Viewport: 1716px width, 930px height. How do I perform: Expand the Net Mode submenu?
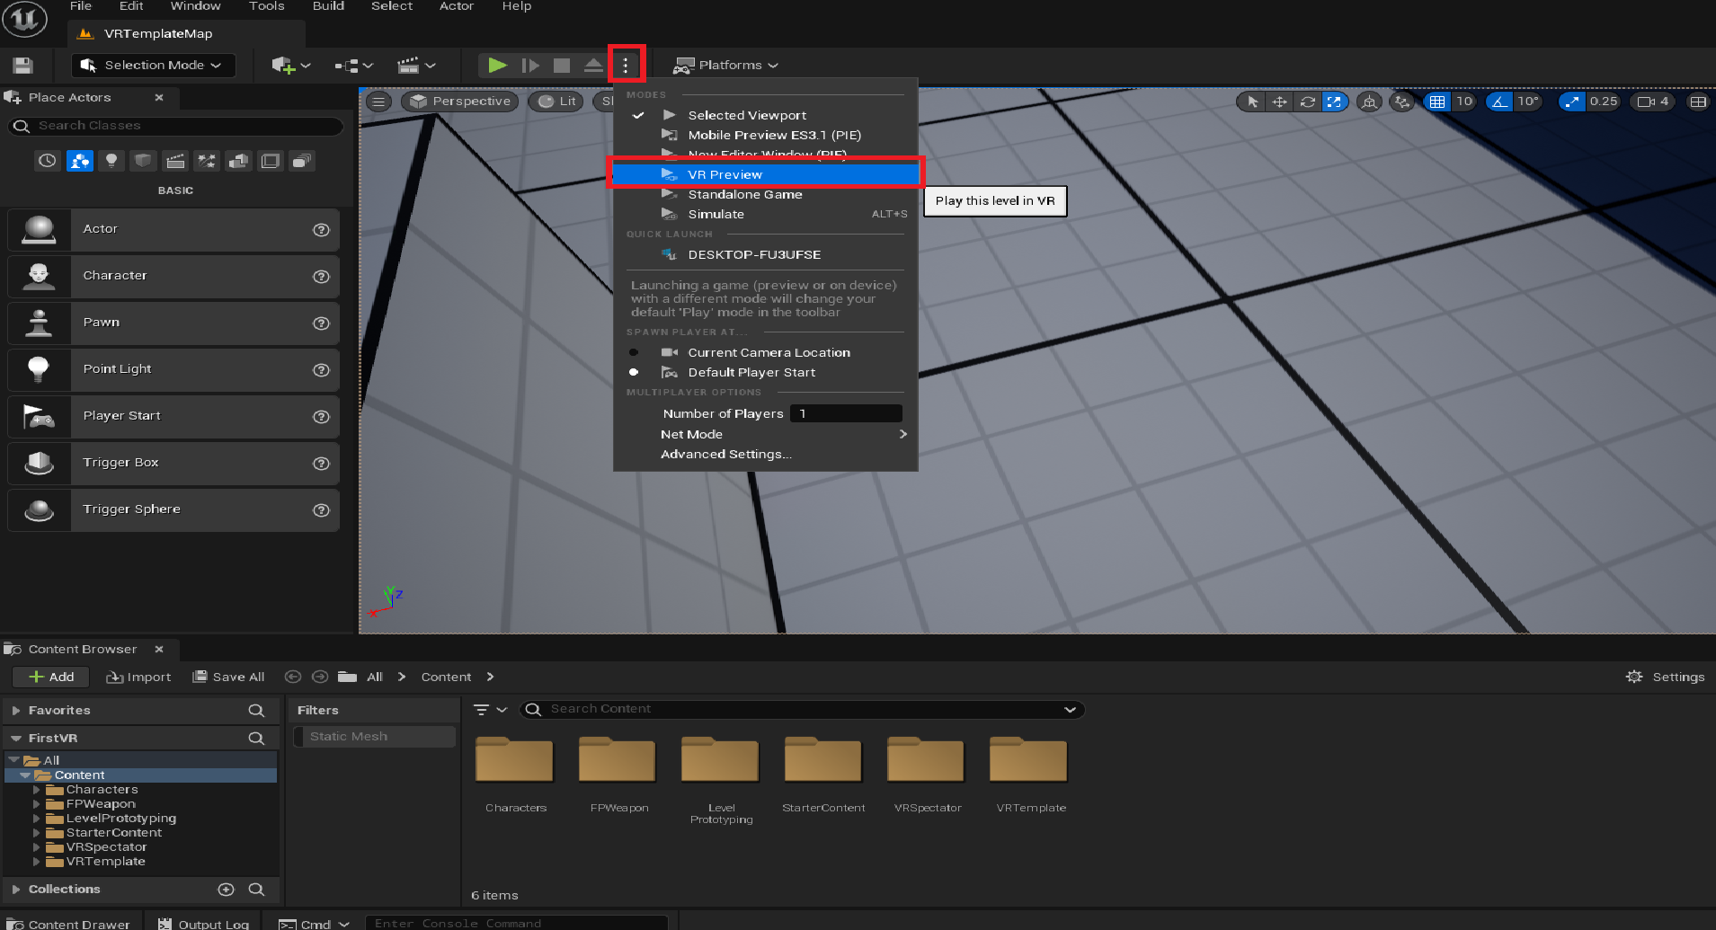765,434
